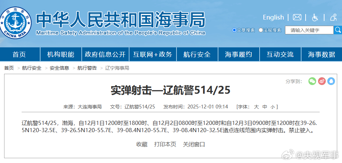
Task: Select the 法规搜索 radio button
Action: click(261, 30)
